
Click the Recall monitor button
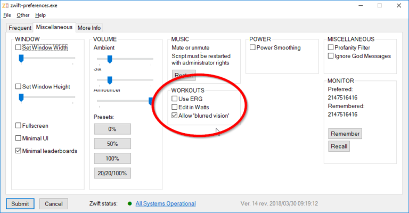[339, 146]
